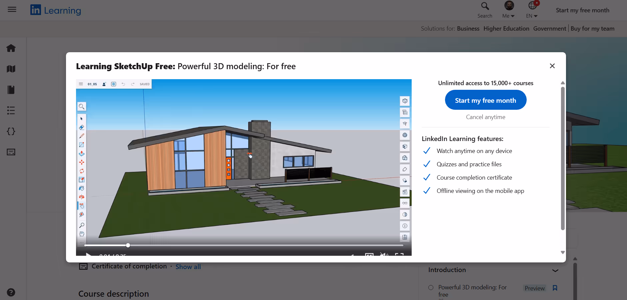Click 'Offline viewing on the mobile app' feature
Screen dimensions: 627x300
point(480,191)
